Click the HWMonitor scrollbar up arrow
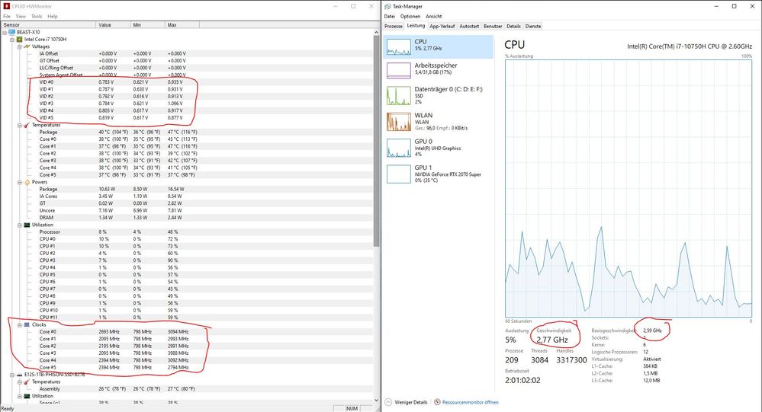 [x=376, y=32]
